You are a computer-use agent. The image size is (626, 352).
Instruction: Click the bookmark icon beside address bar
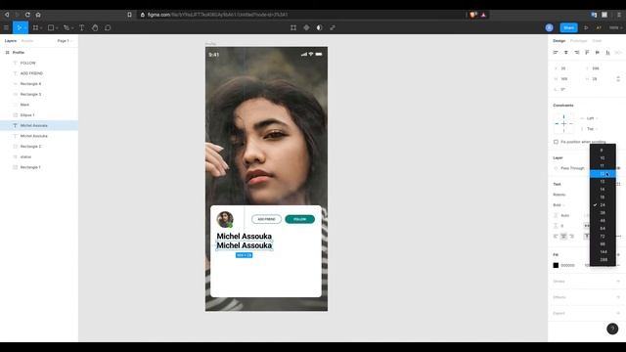click(x=129, y=15)
